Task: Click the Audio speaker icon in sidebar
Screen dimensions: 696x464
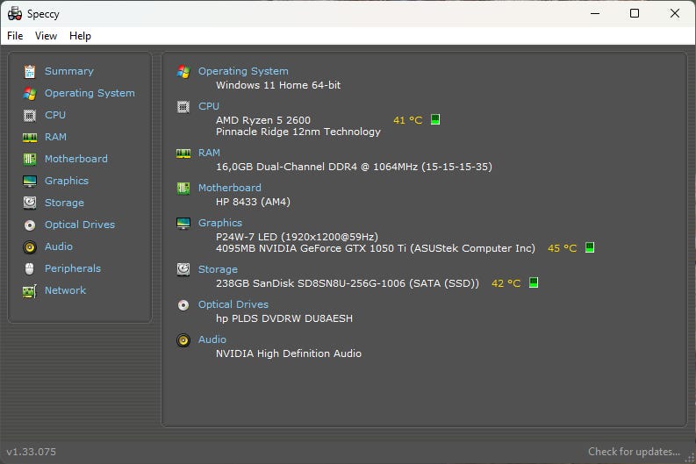Action: (30, 247)
